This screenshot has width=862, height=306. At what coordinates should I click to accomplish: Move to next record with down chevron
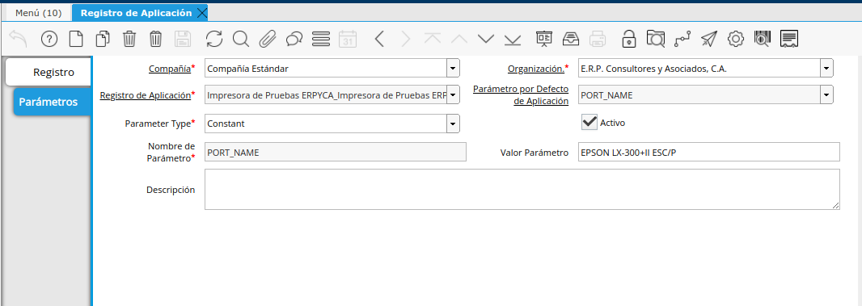pos(486,39)
